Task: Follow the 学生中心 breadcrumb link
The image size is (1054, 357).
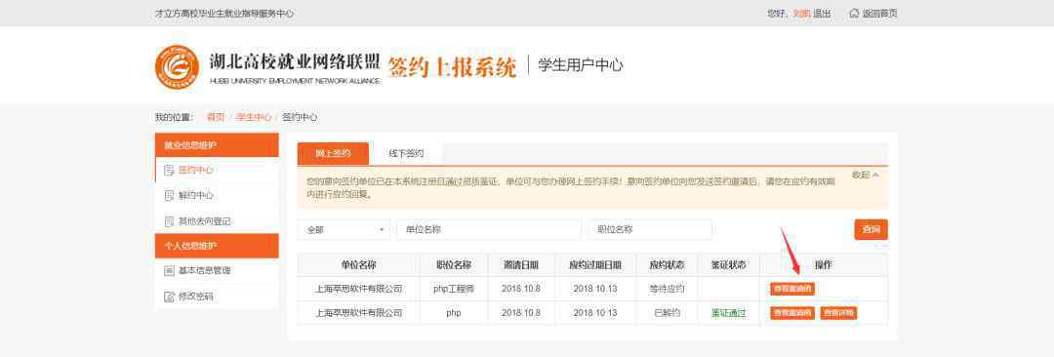Action: click(254, 117)
